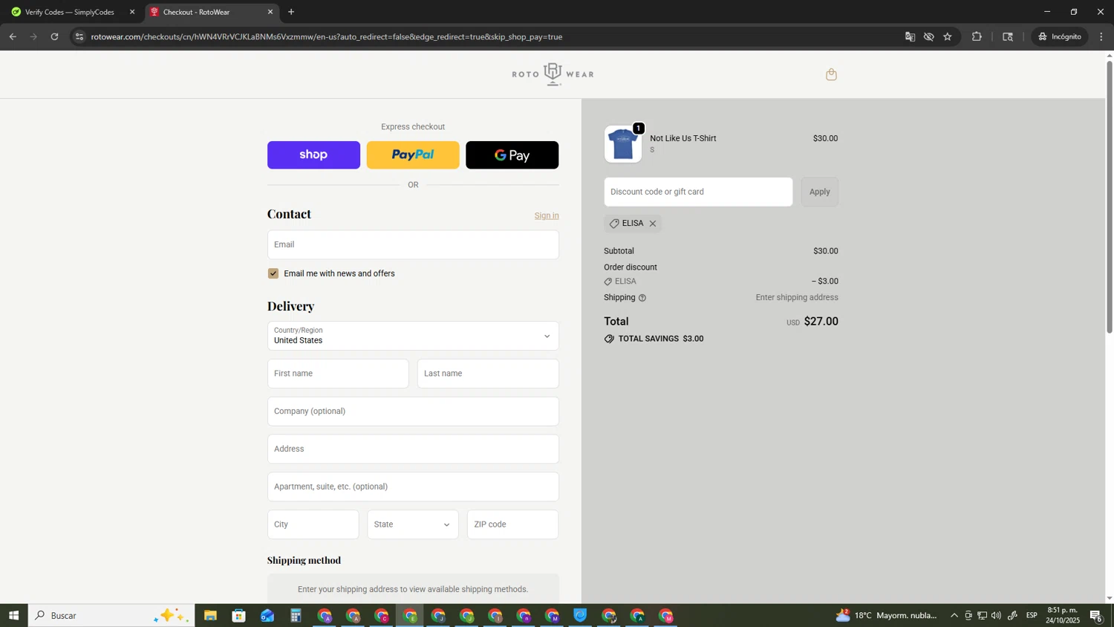Click the ESP language indicator

1032,616
